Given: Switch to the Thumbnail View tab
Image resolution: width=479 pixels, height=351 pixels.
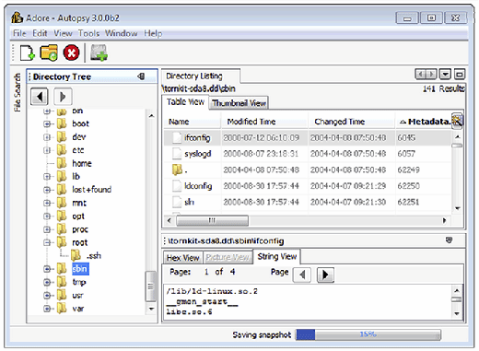Looking at the screenshot, I should 239,103.
